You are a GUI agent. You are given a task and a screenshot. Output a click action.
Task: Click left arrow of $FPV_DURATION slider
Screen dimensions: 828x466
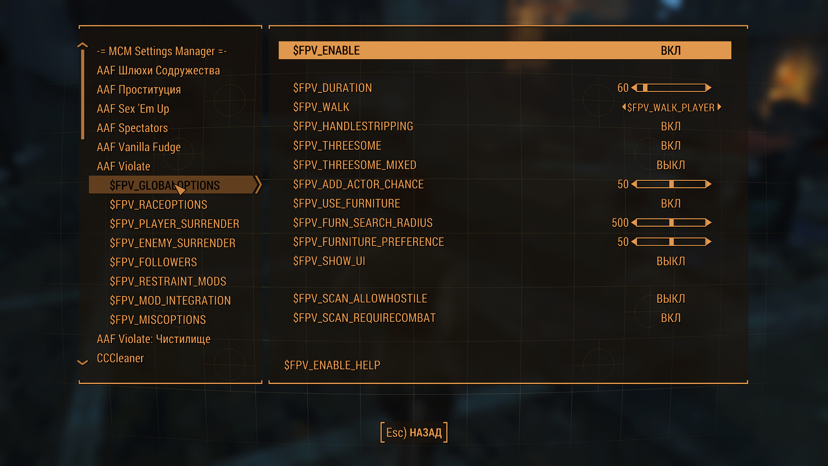click(x=634, y=88)
